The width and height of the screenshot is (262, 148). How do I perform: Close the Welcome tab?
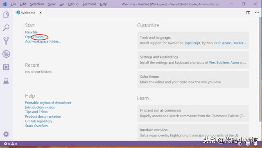pyautogui.click(x=41, y=13)
